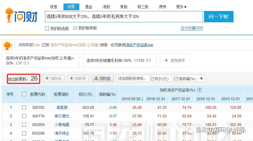Open the 卓胜微 stock link
Image resolution: width=253 pixels, height=141 pixels.
(x=62, y=107)
